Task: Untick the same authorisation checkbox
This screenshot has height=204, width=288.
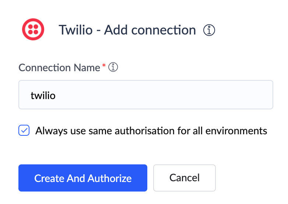Action: pyautogui.click(x=24, y=131)
